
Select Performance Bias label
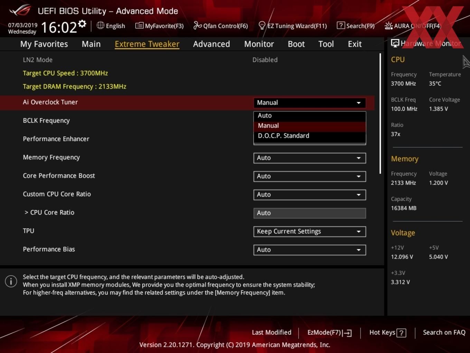coord(49,249)
